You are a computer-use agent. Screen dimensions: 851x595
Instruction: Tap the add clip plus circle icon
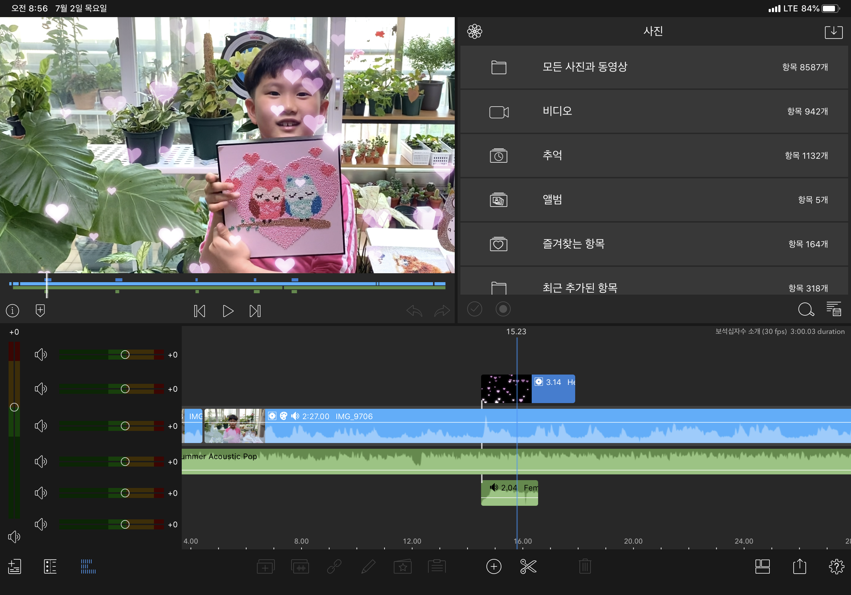tap(493, 566)
